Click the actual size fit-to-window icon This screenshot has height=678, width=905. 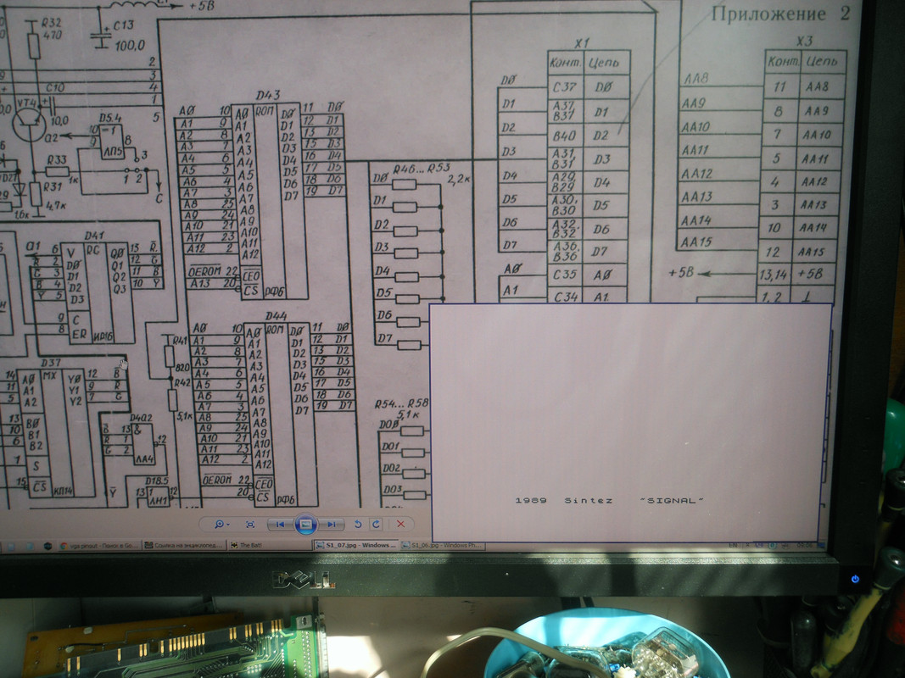point(250,524)
